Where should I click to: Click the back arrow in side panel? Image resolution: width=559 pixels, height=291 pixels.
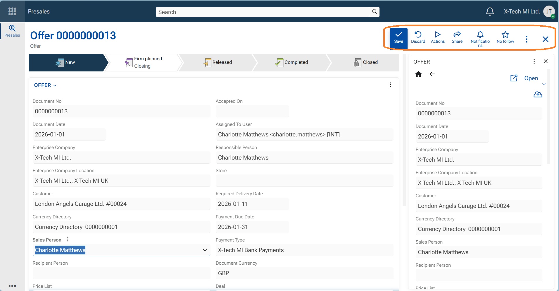coord(432,74)
